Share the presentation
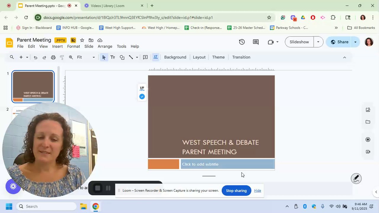379x213 pixels. tap(339, 42)
